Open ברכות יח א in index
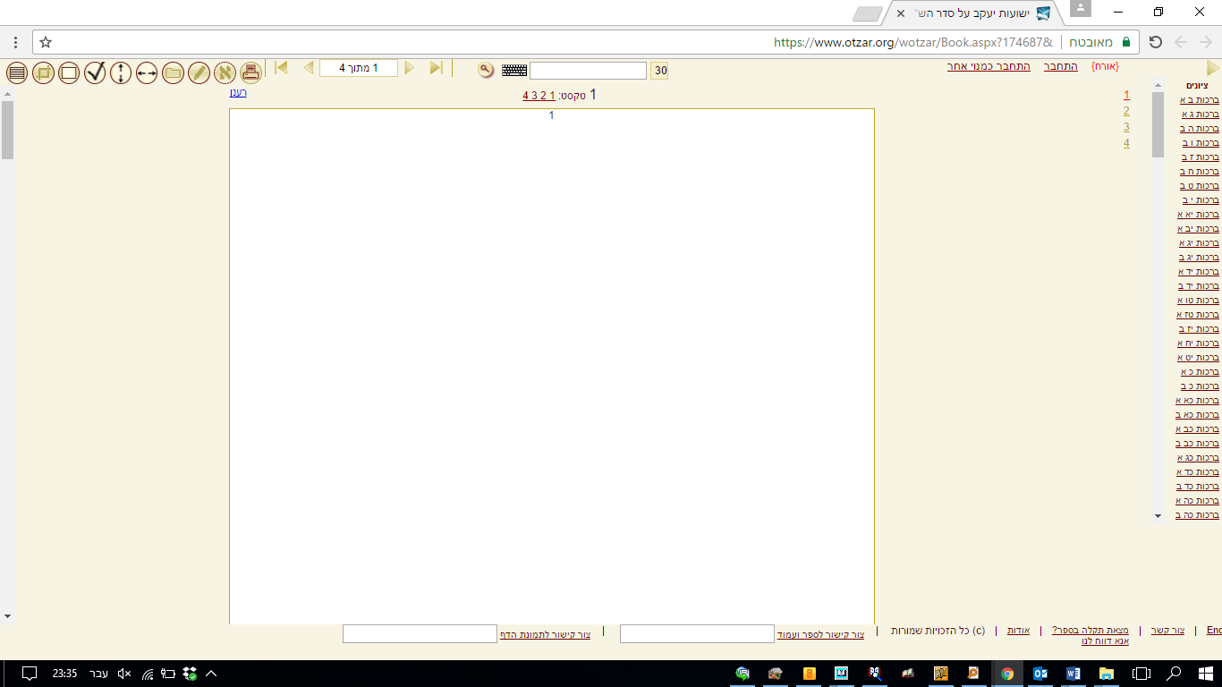The width and height of the screenshot is (1222, 687). [1198, 343]
